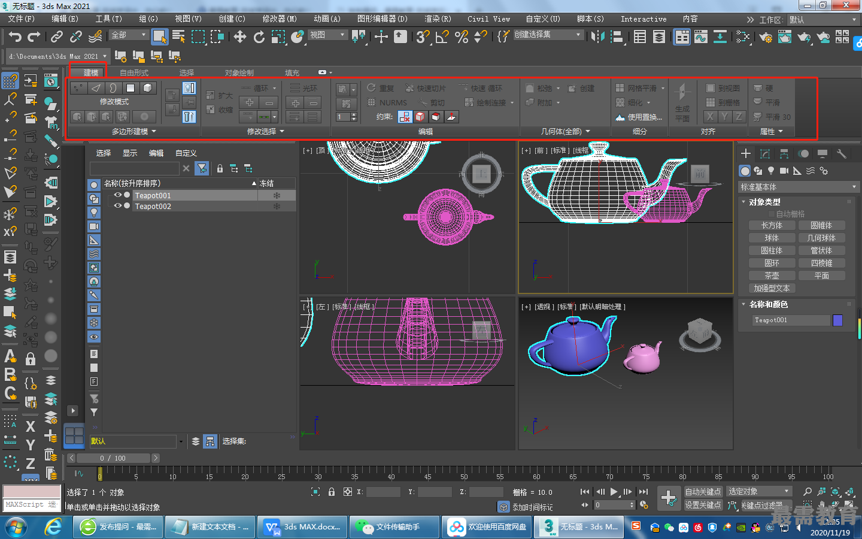Toggle freeze snowflake for Teapot001
Viewport: 862px width, 539px height.
(277, 195)
